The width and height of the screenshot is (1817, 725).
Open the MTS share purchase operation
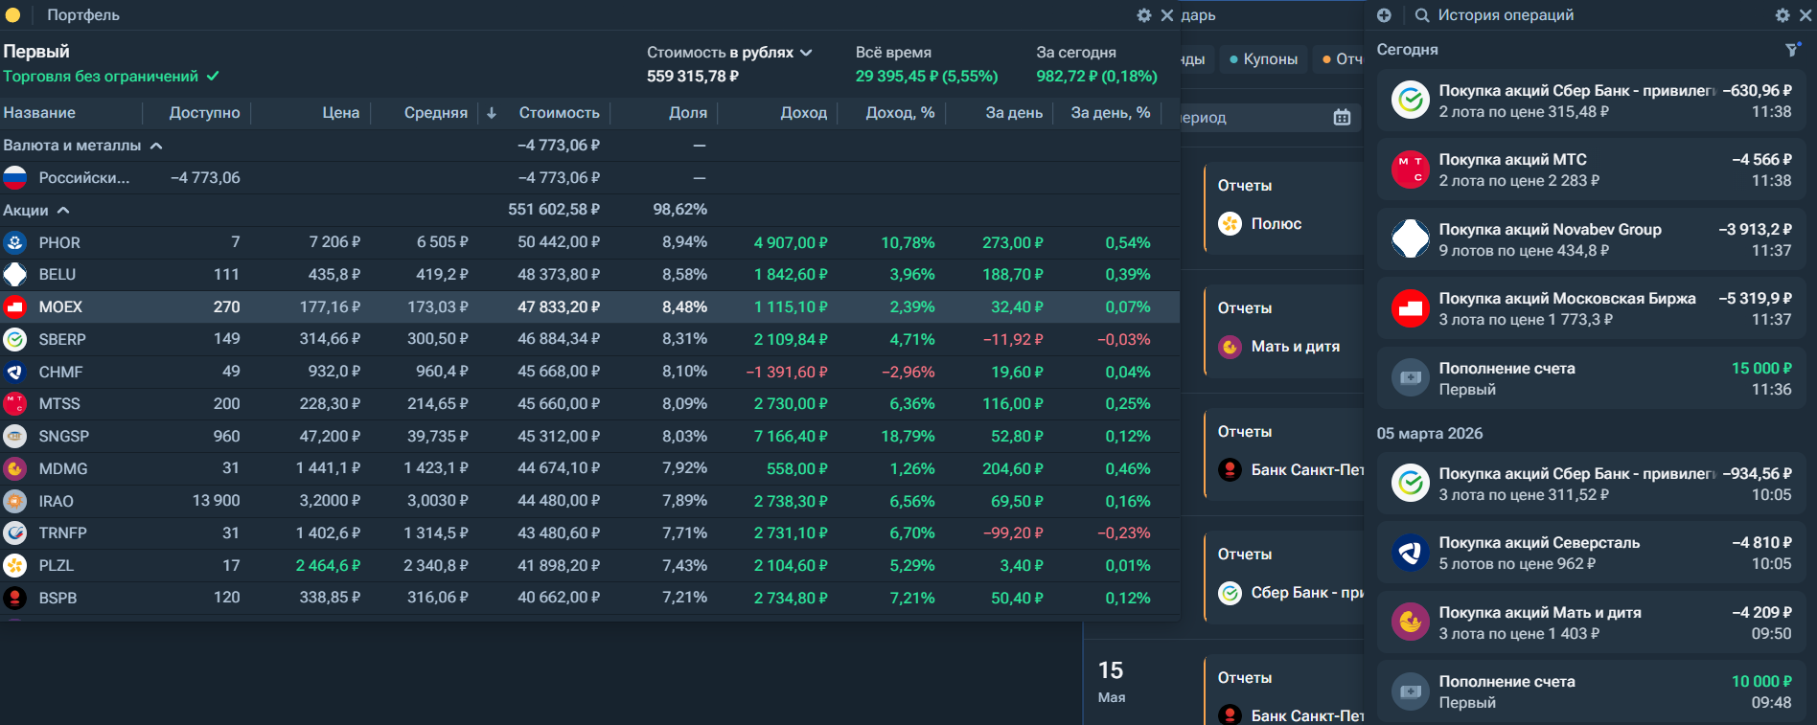tap(1590, 170)
